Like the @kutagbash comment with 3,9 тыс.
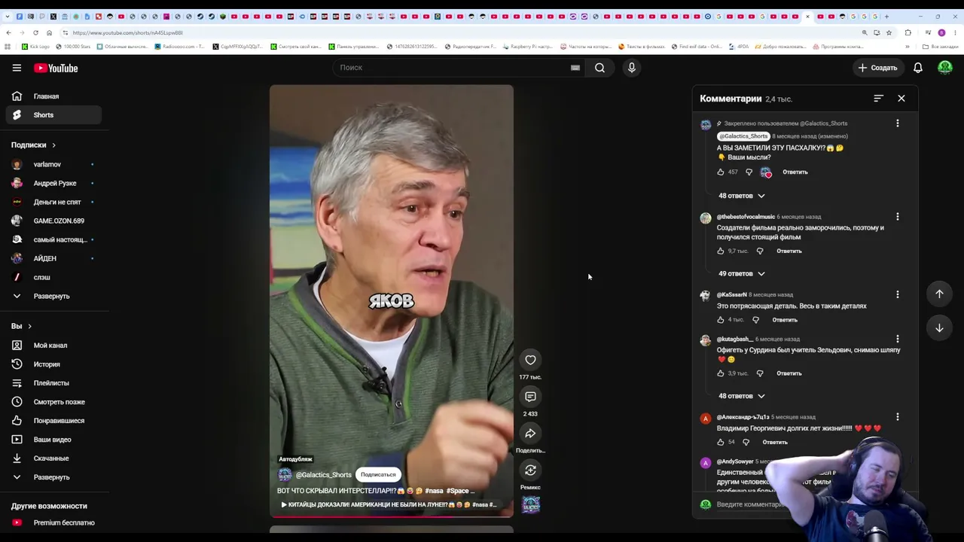The height and width of the screenshot is (542, 964). 721,373
